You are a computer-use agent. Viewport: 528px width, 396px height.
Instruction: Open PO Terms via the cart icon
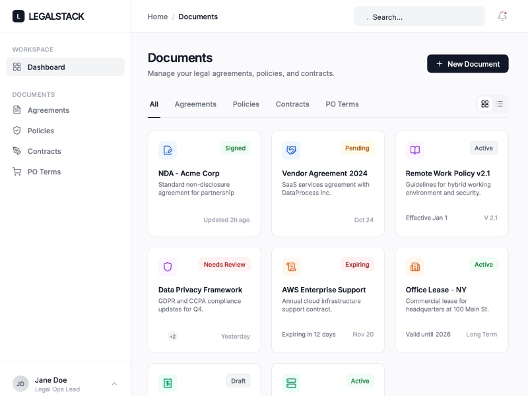18,172
